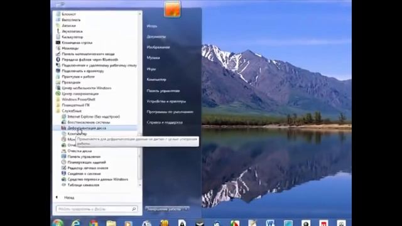Collapse the Служебные folder
Image resolution: width=402 pixels, height=226 pixels.
pos(72,111)
